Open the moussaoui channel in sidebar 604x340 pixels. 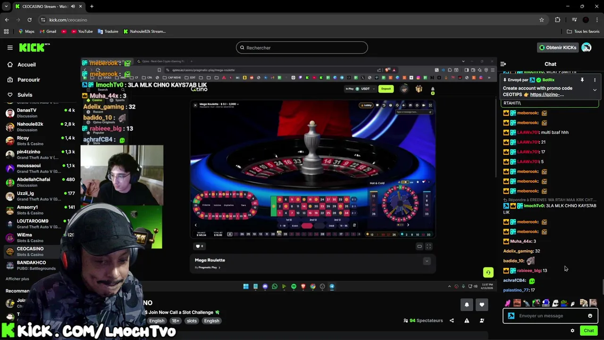40,168
